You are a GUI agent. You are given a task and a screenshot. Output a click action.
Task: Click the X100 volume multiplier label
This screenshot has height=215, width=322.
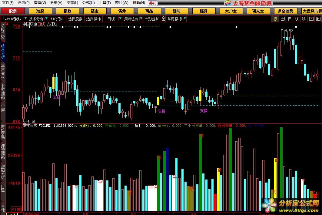tap(16, 209)
